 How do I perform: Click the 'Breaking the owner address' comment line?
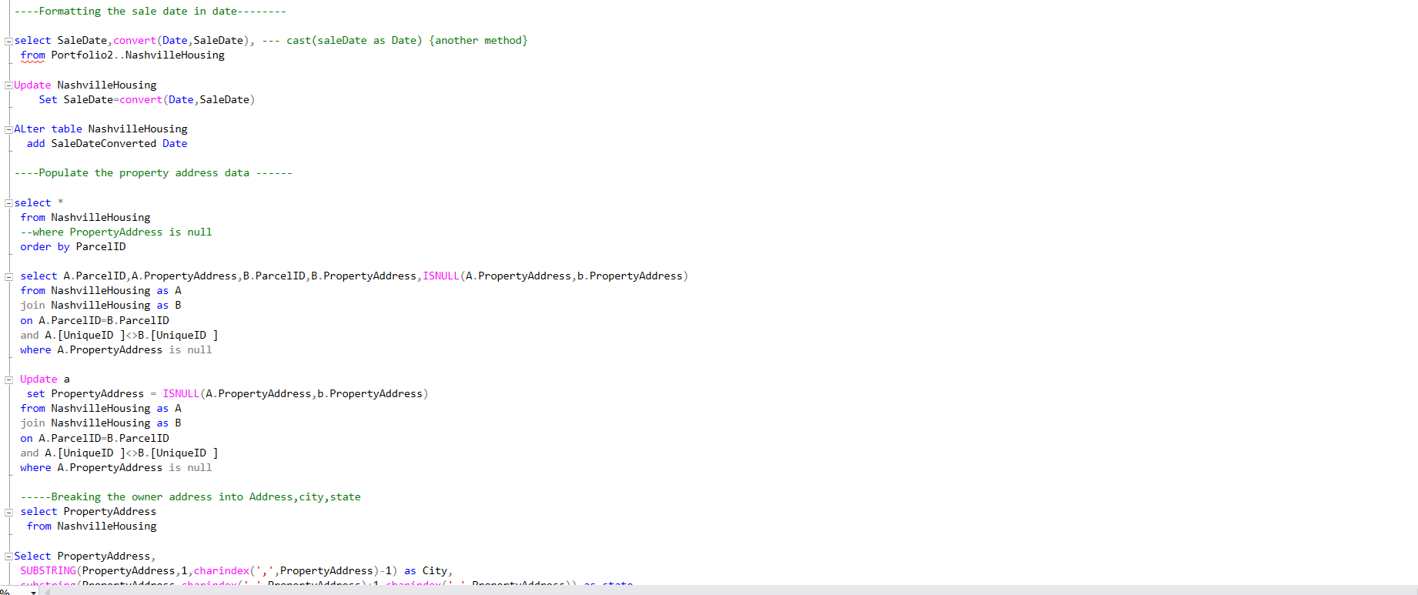(x=190, y=497)
